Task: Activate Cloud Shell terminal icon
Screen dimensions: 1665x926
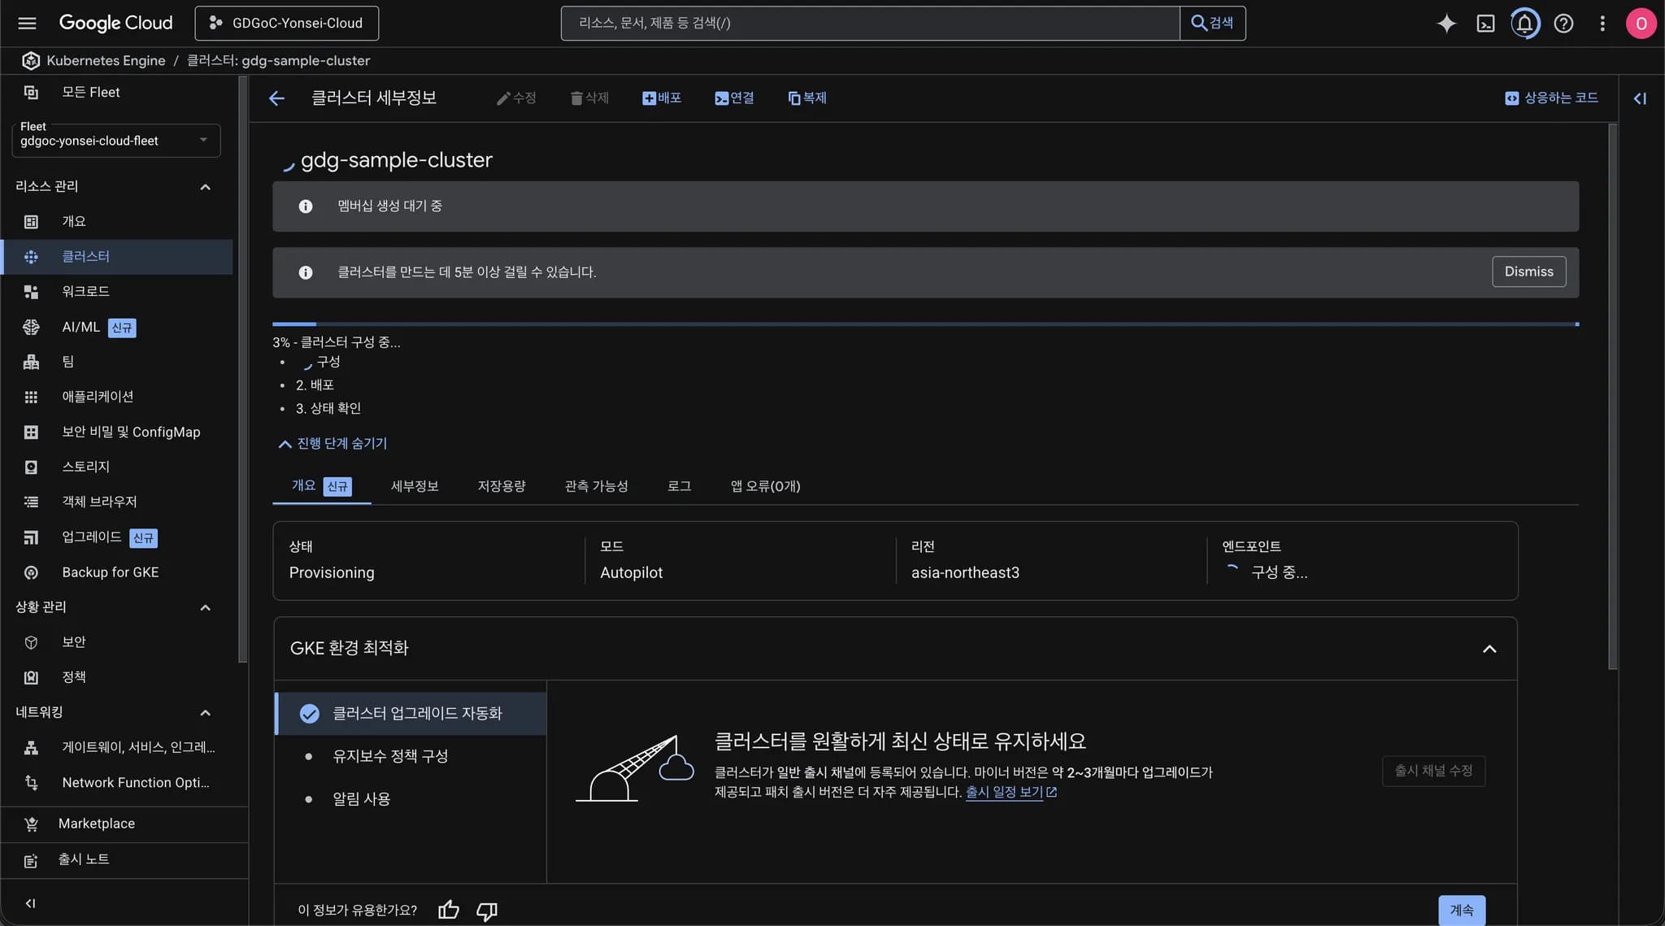Action: [1485, 23]
